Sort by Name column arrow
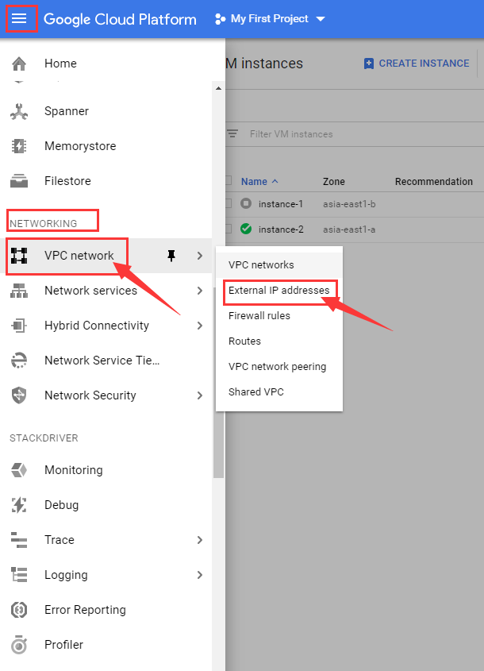484x671 pixels. (275, 181)
